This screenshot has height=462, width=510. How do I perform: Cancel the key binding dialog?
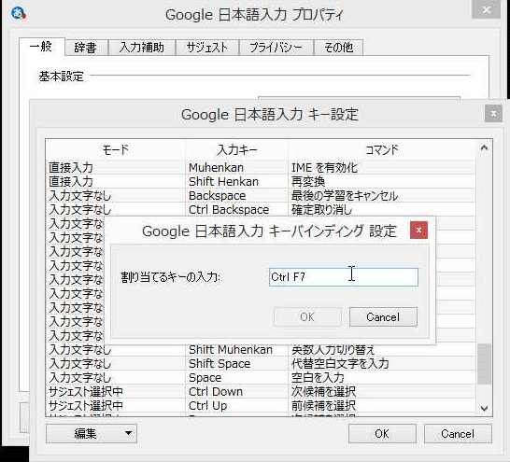383,316
